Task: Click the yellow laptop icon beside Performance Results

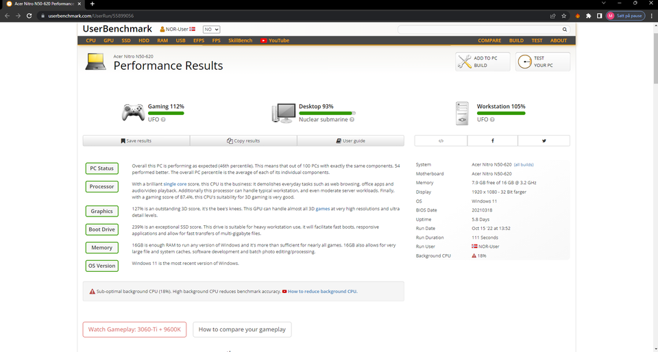Action: 96,62
